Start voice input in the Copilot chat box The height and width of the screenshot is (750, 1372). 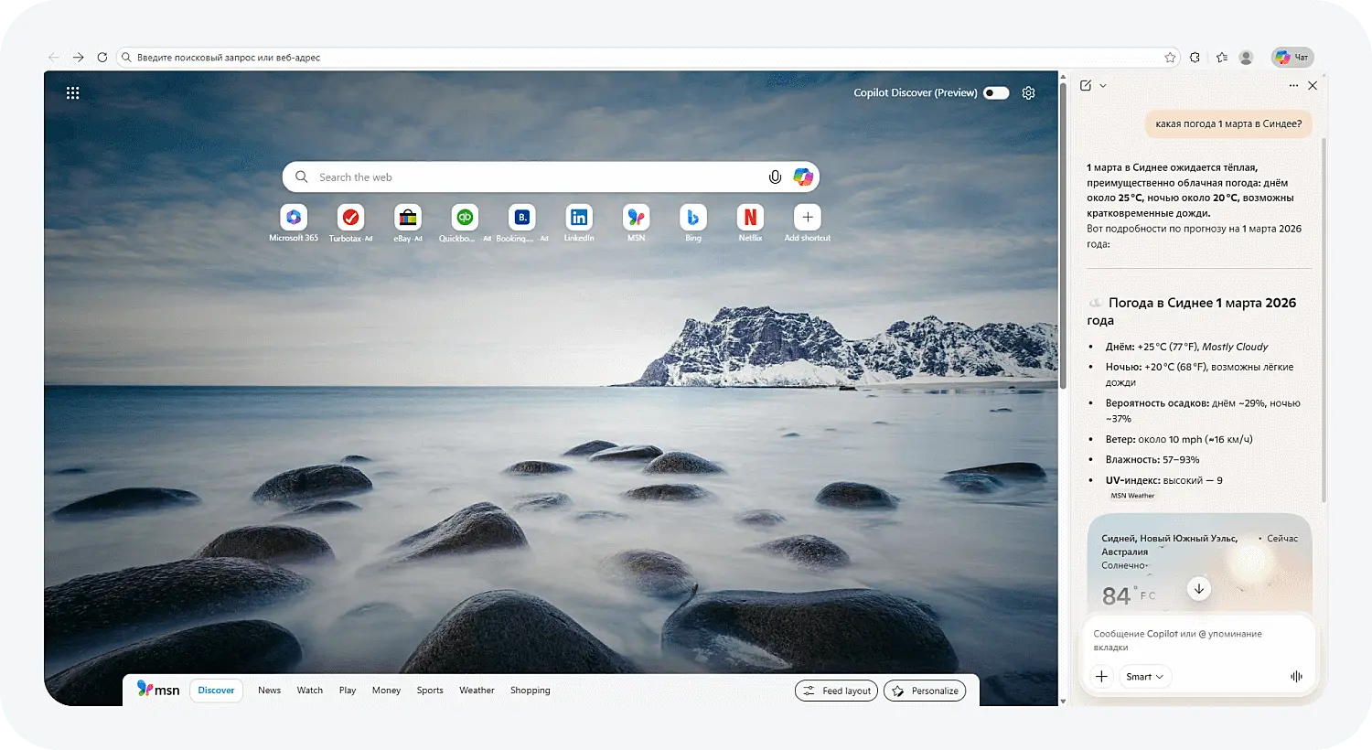pyautogui.click(x=1296, y=676)
